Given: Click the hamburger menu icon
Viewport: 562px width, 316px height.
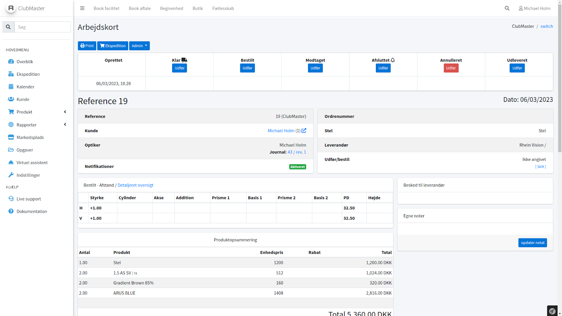Looking at the screenshot, I should click(x=82, y=8).
